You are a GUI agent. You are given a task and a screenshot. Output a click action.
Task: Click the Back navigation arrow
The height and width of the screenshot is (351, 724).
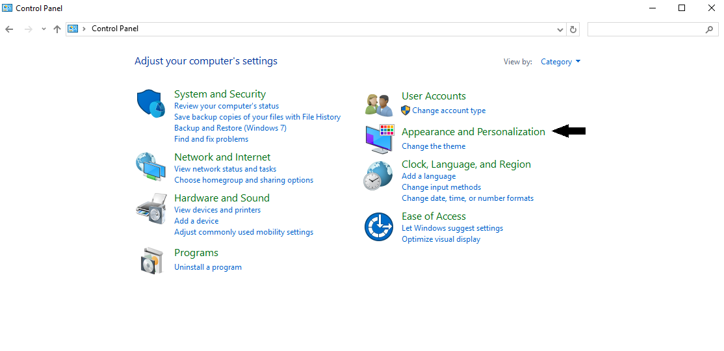[9, 29]
